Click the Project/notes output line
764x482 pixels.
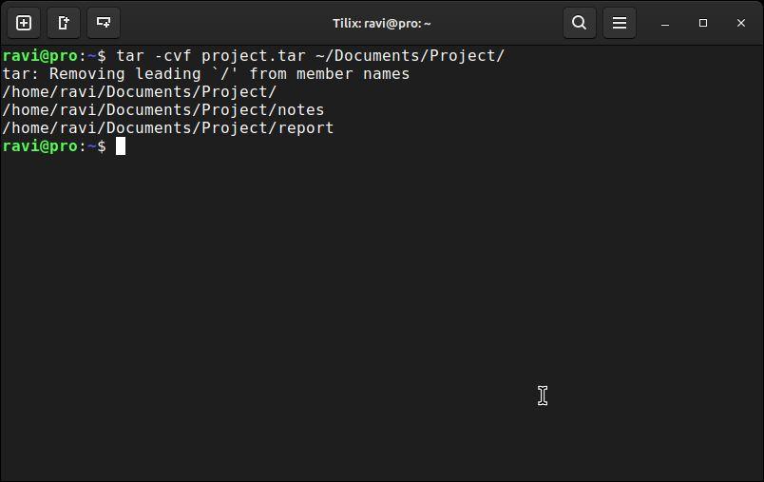point(163,110)
